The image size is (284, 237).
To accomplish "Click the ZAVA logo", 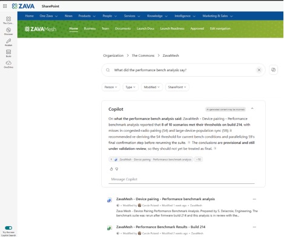I will [x=23, y=6].
